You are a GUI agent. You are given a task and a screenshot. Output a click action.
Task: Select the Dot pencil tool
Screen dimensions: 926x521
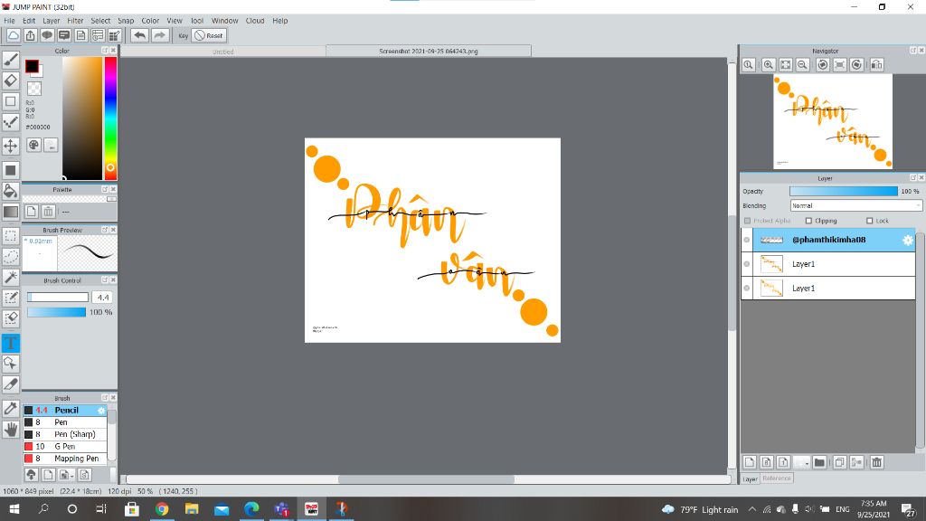click(x=11, y=122)
